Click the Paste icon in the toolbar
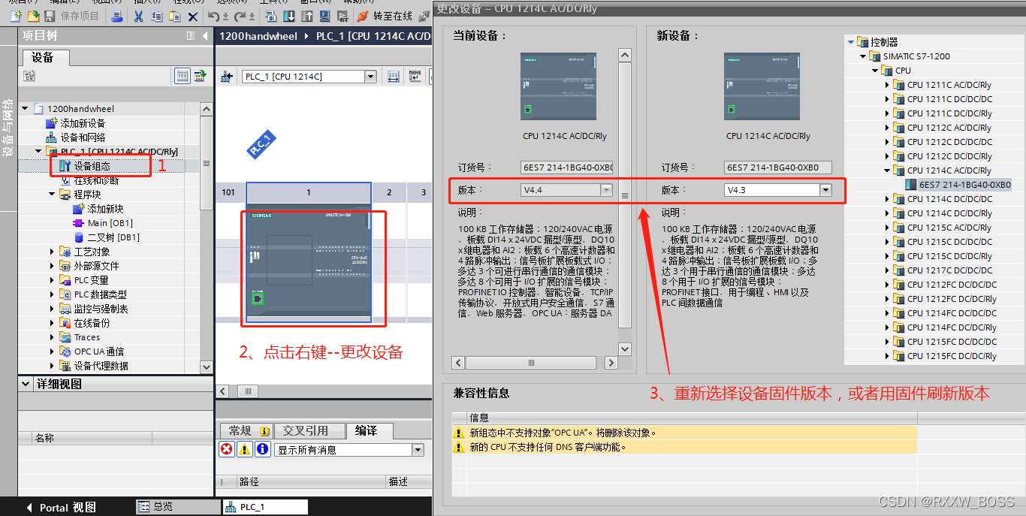This screenshot has width=1026, height=516. pos(174,16)
